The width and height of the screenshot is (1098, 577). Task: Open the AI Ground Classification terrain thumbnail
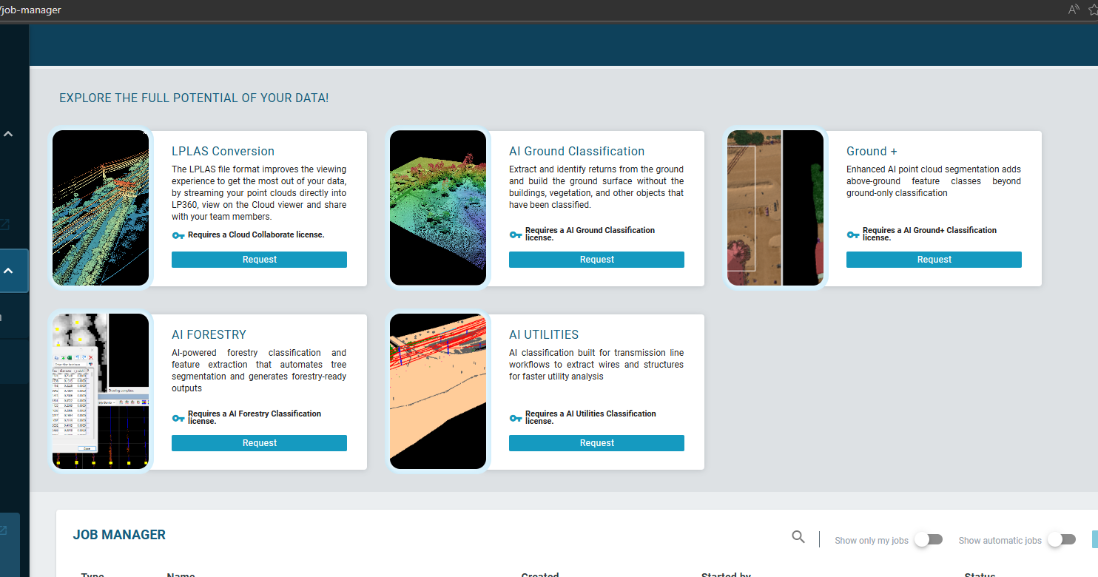click(x=438, y=208)
